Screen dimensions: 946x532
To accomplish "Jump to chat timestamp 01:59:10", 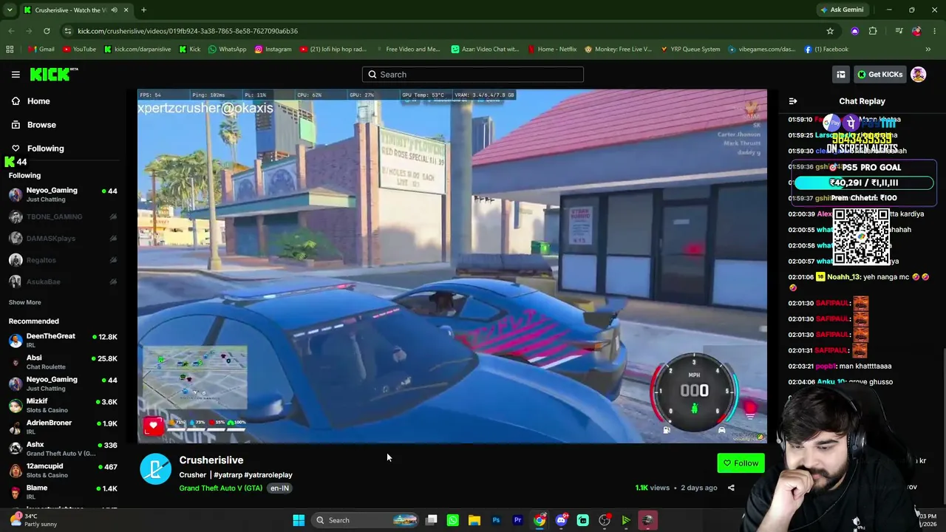I will pyautogui.click(x=800, y=120).
